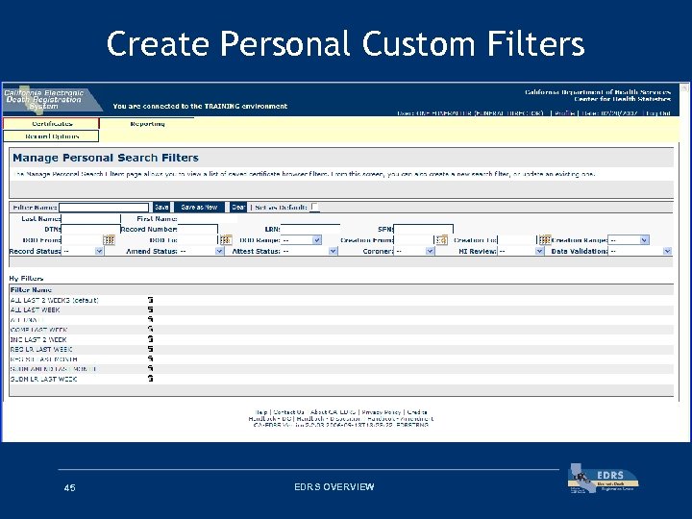Open the Record Options submenu tab
Screen dimensions: 692x519
[51, 136]
